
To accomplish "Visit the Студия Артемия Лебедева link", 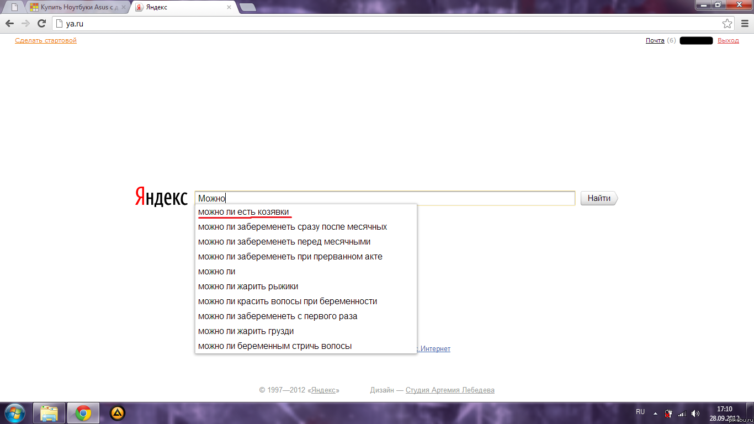I will [x=450, y=390].
